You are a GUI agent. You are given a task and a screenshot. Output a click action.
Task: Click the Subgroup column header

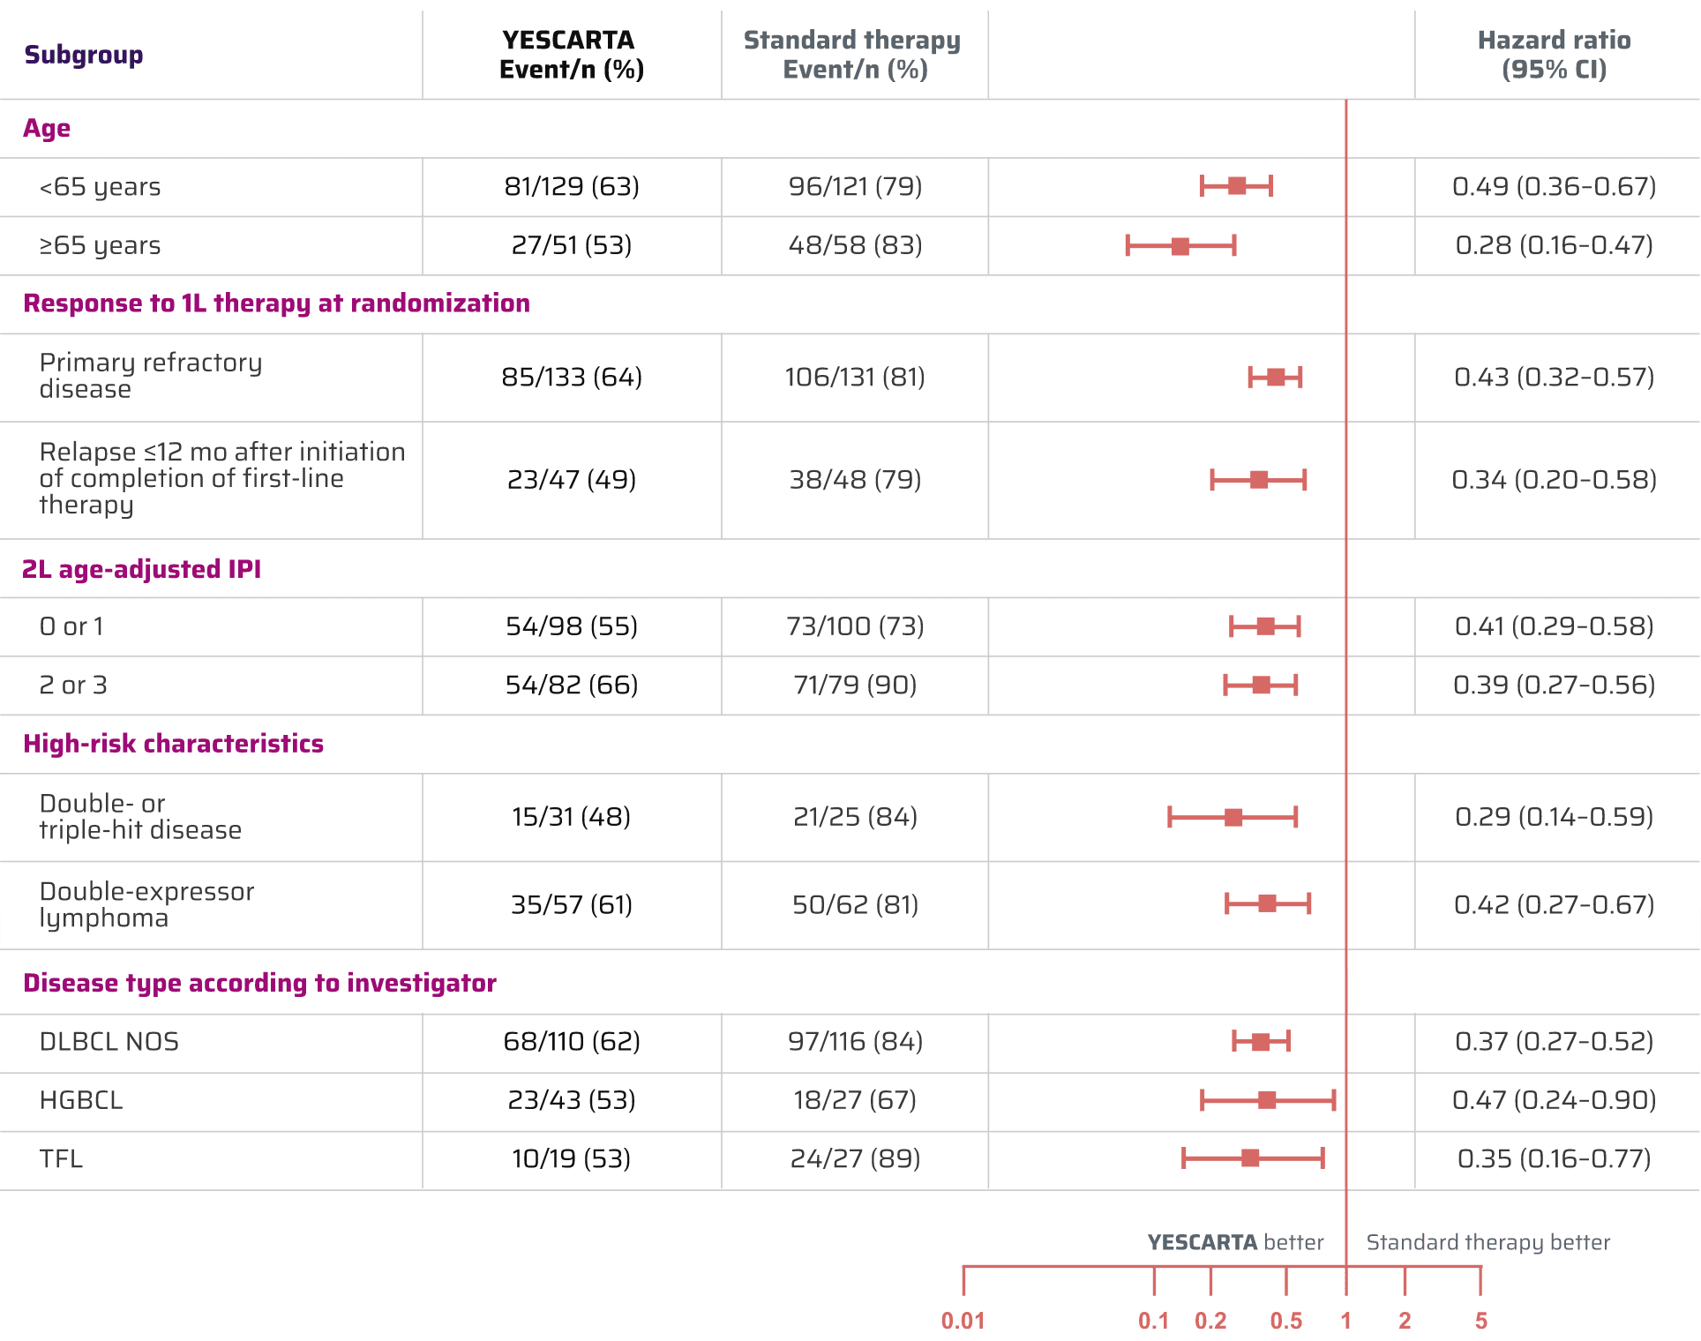click(x=84, y=55)
